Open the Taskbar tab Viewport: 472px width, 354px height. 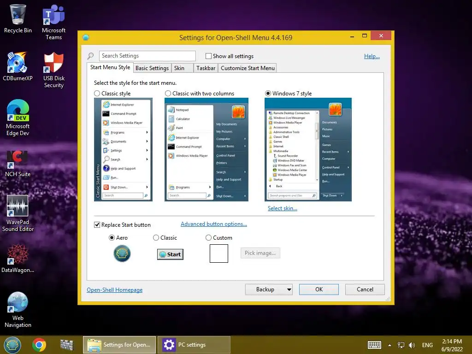pos(206,68)
